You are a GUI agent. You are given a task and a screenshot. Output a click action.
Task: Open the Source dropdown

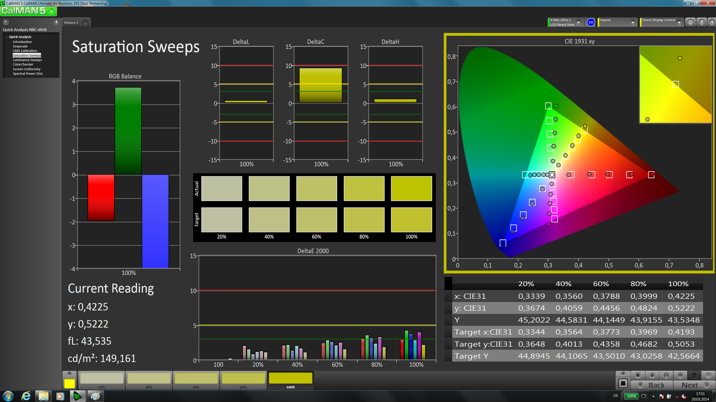632,22
